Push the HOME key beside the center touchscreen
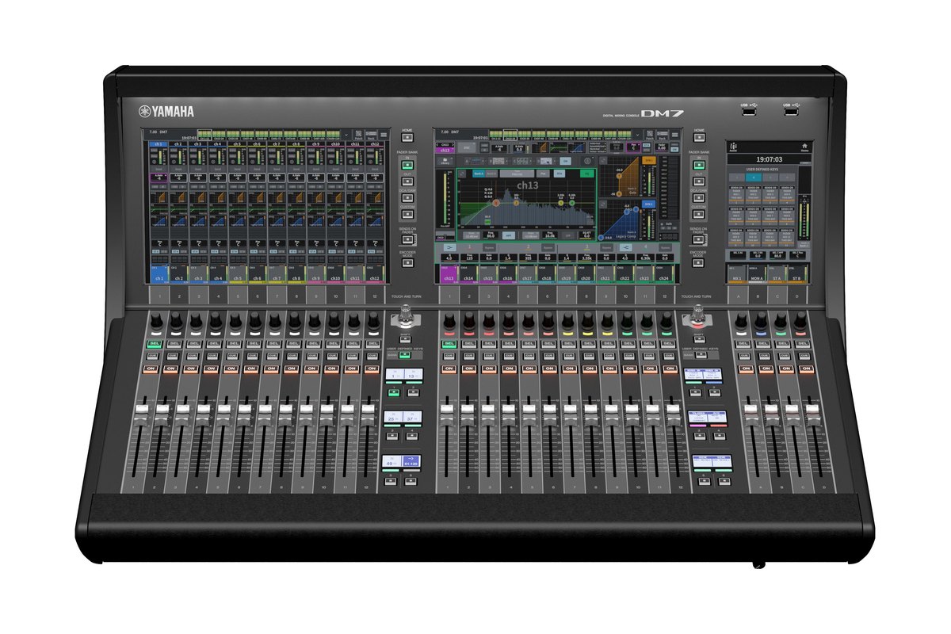This screenshot has width=951, height=634. [699, 138]
